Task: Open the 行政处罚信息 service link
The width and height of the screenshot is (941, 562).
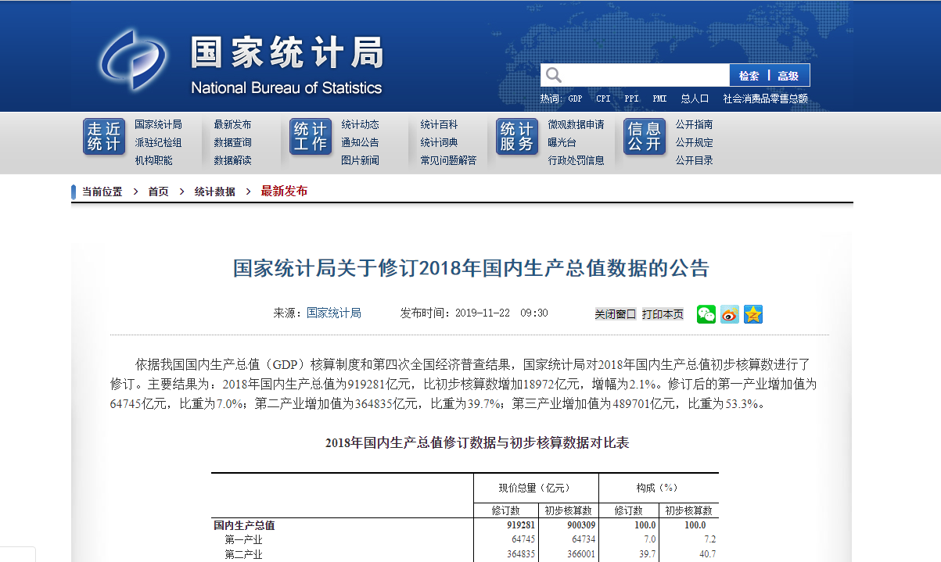Action: 576,160
